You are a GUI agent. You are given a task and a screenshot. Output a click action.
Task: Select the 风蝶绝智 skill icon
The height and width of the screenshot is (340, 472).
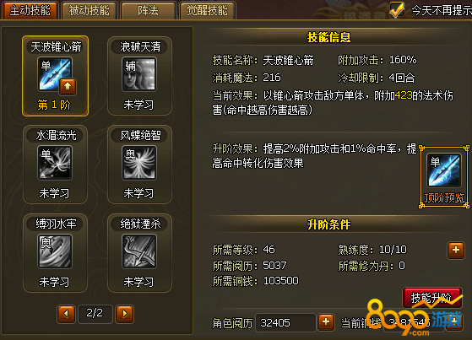point(139,163)
